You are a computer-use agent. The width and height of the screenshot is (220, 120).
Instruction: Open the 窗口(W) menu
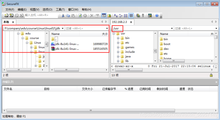click(x=73, y=9)
